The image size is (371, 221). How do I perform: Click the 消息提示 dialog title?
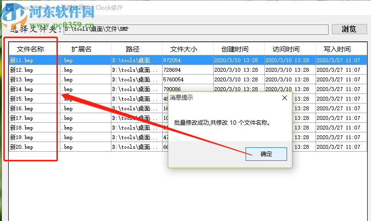click(x=181, y=98)
